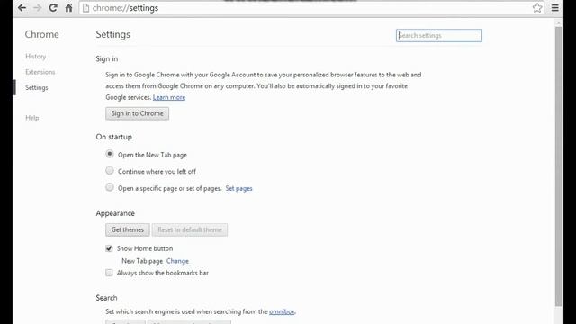
Task: Click Change next to New Tab page
Action: tap(177, 261)
